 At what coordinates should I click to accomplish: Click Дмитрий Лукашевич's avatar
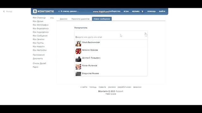pyautogui.click(x=78, y=59)
